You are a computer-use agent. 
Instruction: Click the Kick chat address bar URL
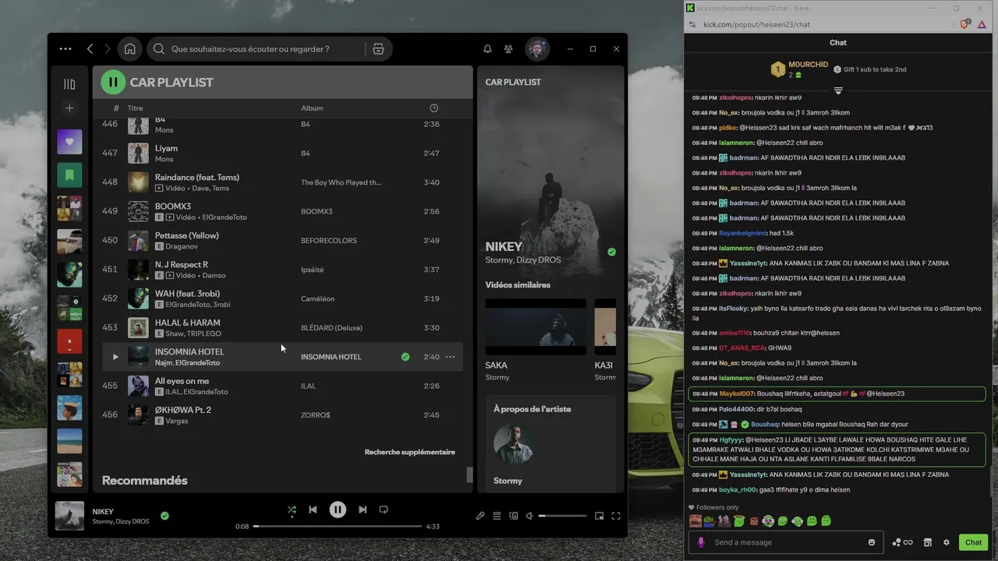(756, 25)
